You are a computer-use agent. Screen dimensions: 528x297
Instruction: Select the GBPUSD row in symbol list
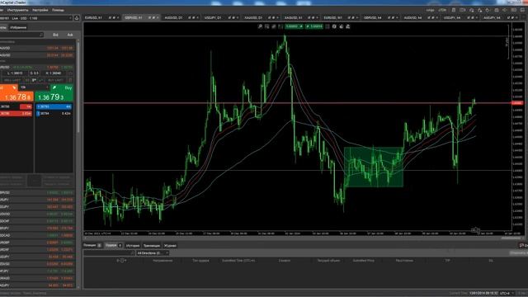click(x=37, y=192)
